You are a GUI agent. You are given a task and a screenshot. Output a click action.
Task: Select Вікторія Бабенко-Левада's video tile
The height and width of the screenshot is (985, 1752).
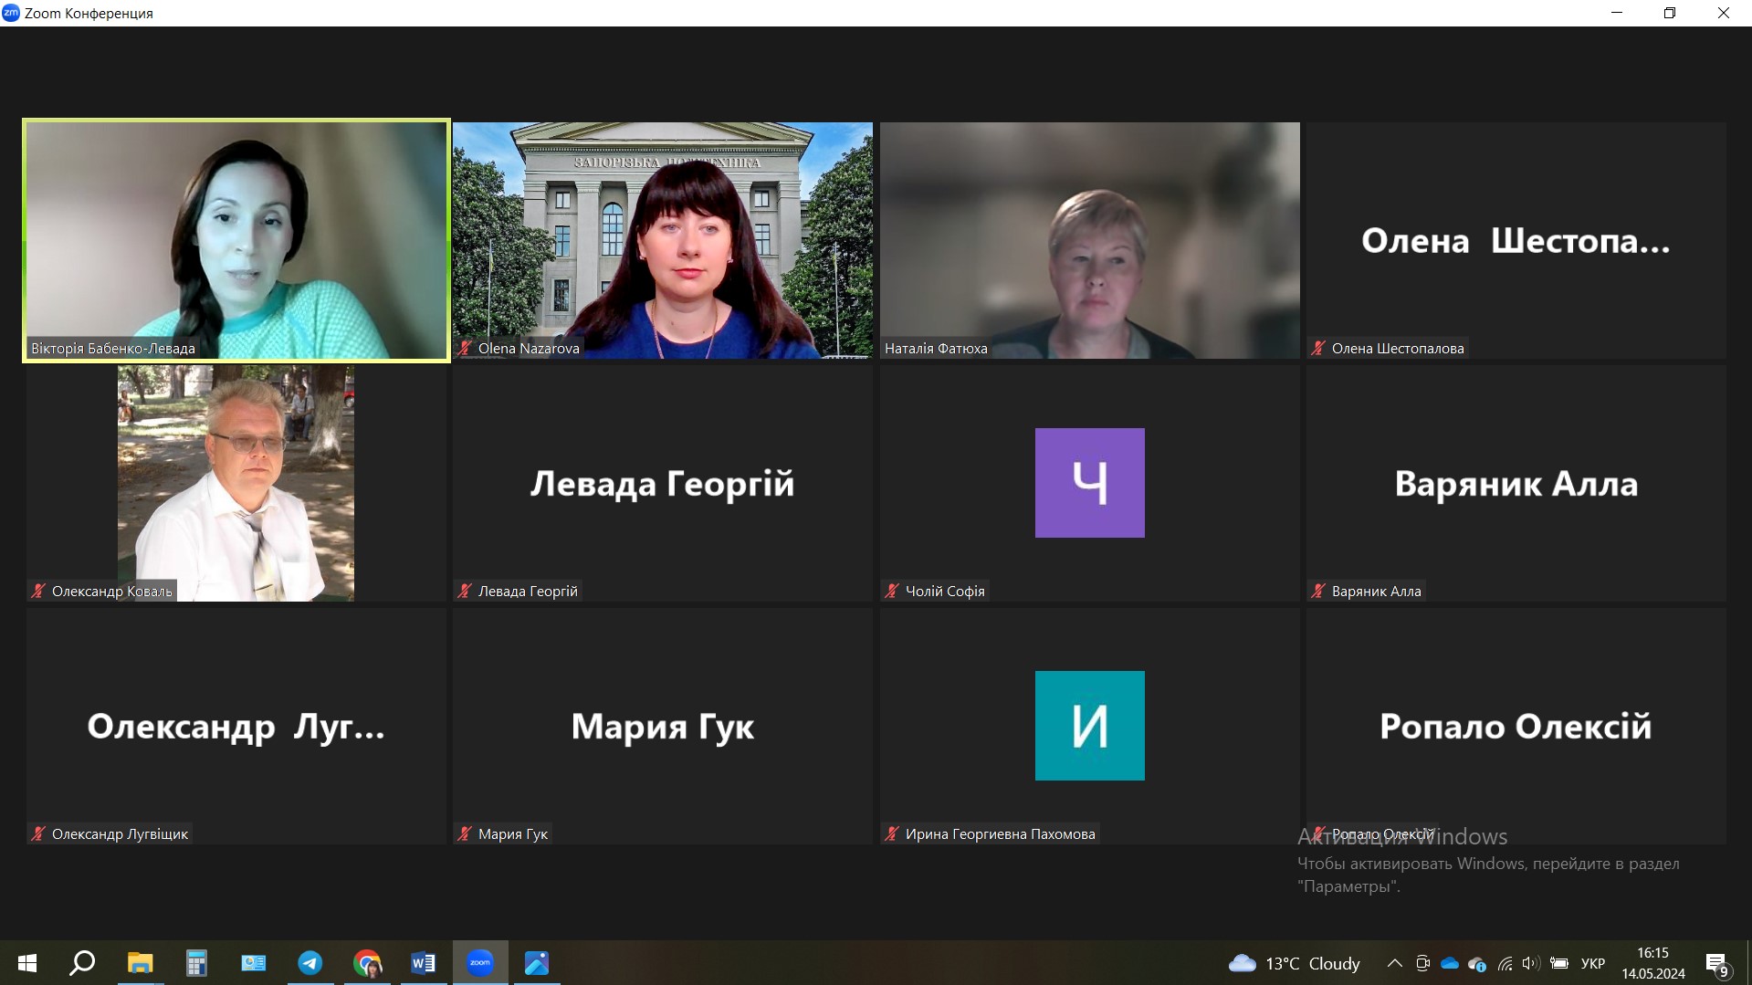(236, 239)
